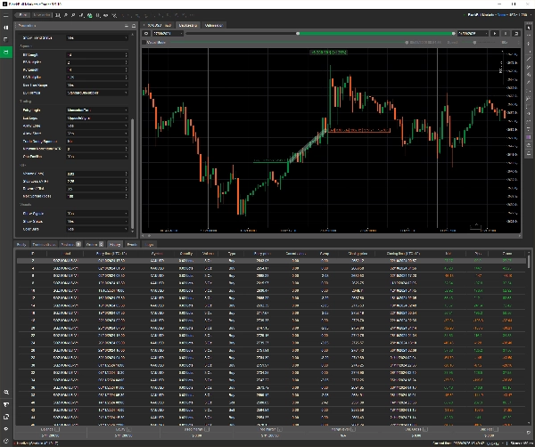The image size is (535, 447).
Task: Open the Orders tab with the zero badge
Action: 95,244
